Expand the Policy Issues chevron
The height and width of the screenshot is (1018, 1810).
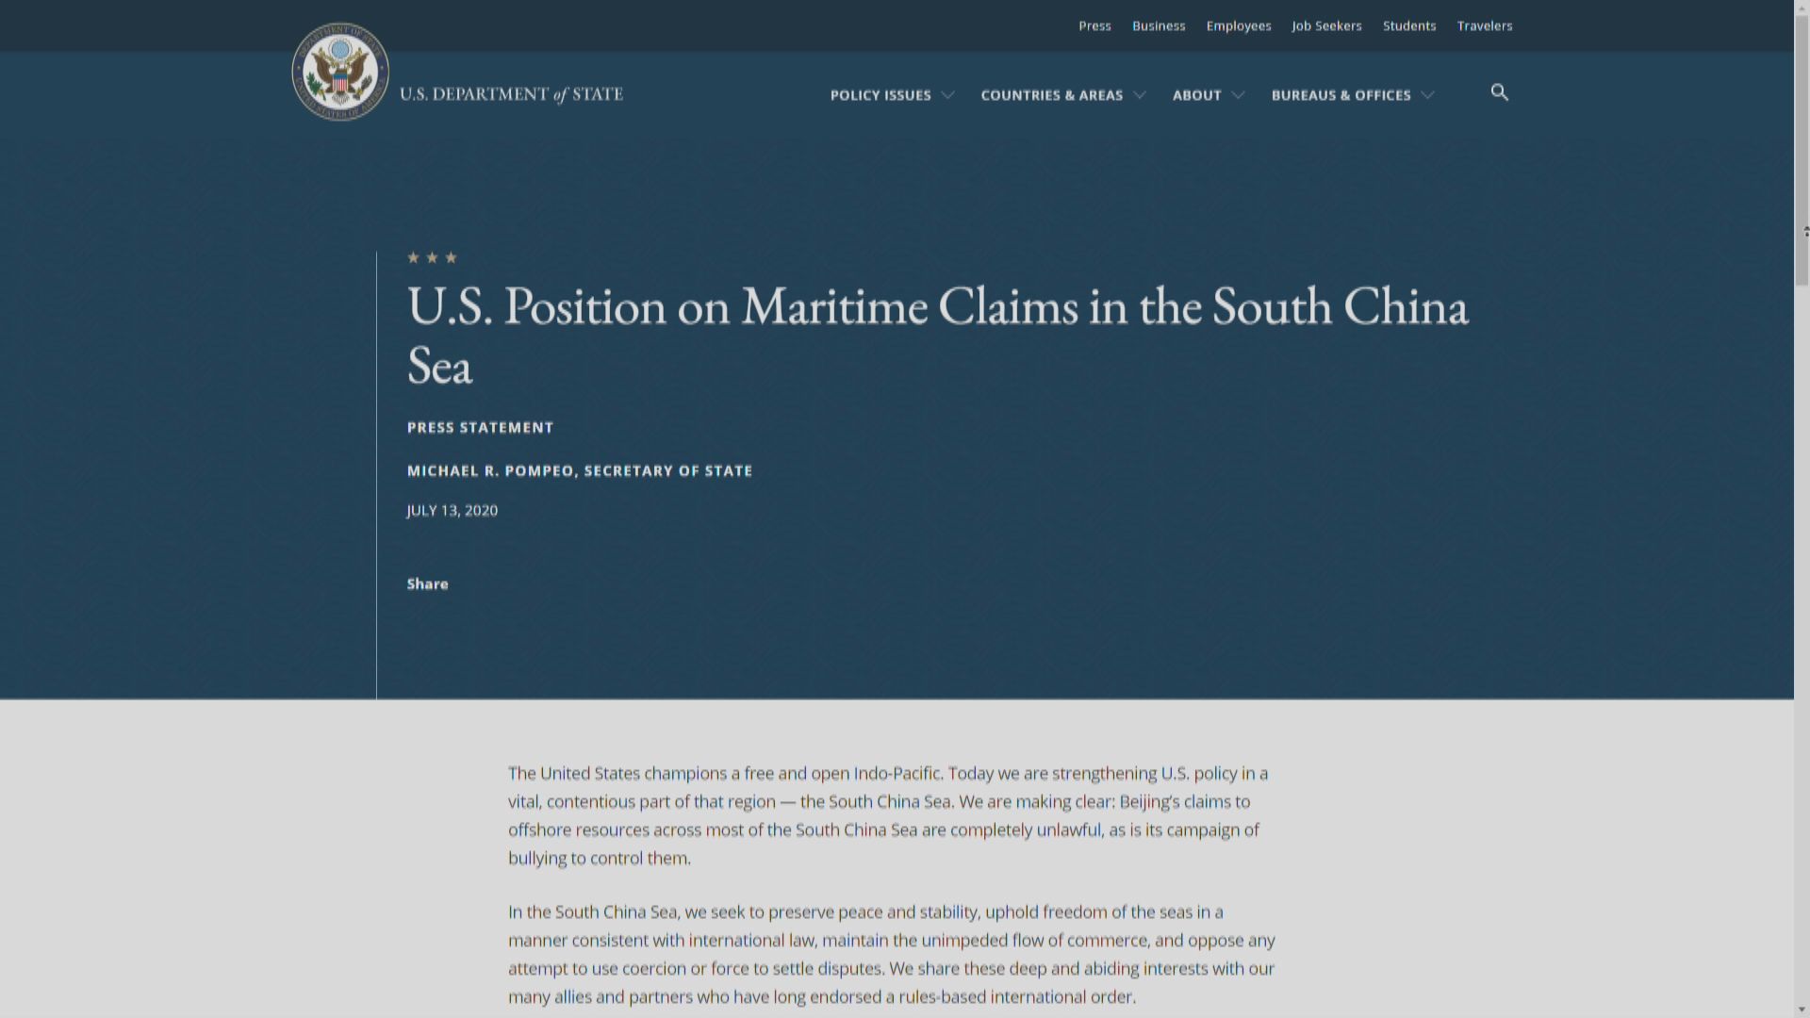tap(948, 95)
